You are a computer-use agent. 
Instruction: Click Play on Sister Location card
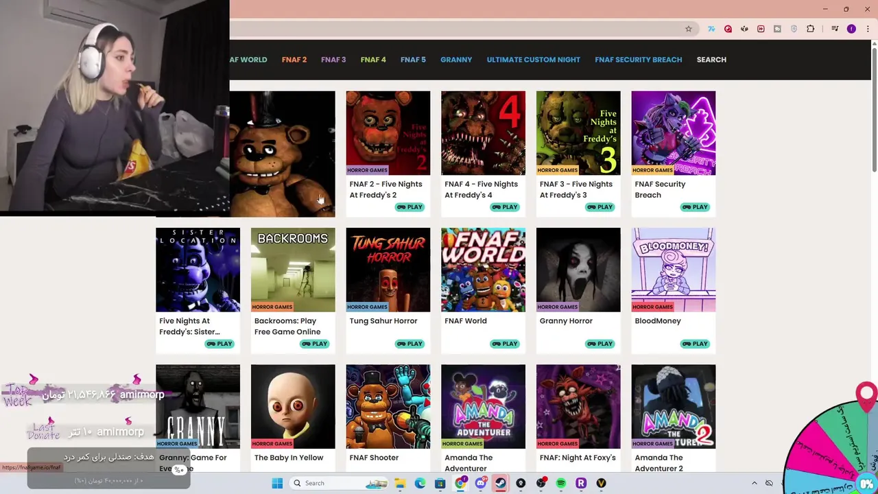pos(219,344)
